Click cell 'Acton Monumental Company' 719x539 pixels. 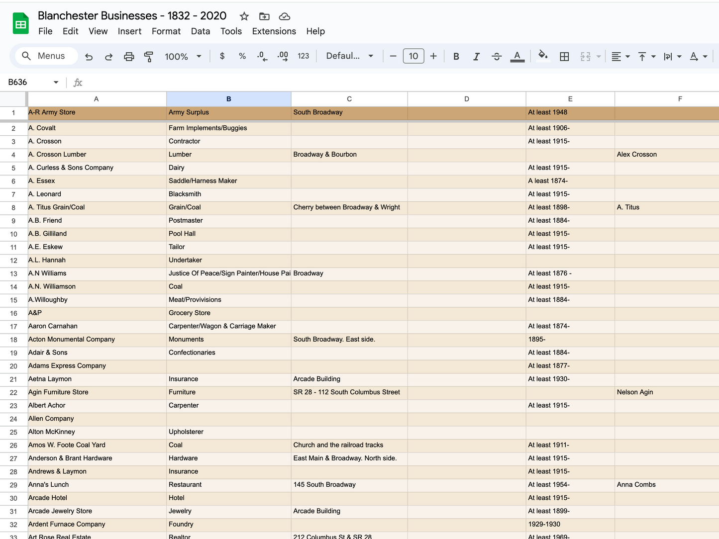click(x=97, y=339)
